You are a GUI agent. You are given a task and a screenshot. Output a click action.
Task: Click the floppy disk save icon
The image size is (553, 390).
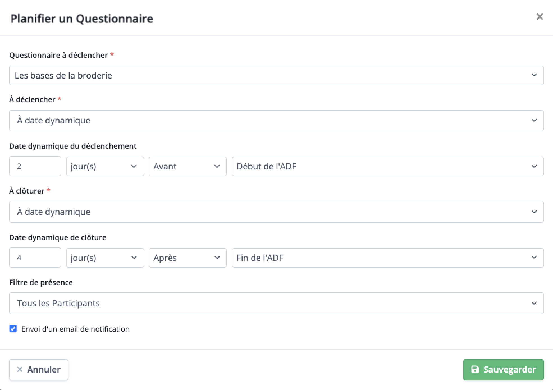coord(475,370)
